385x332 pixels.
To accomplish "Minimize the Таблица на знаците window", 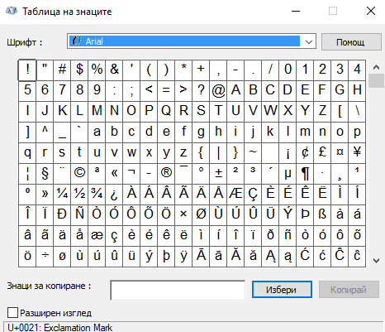I will [x=296, y=11].
